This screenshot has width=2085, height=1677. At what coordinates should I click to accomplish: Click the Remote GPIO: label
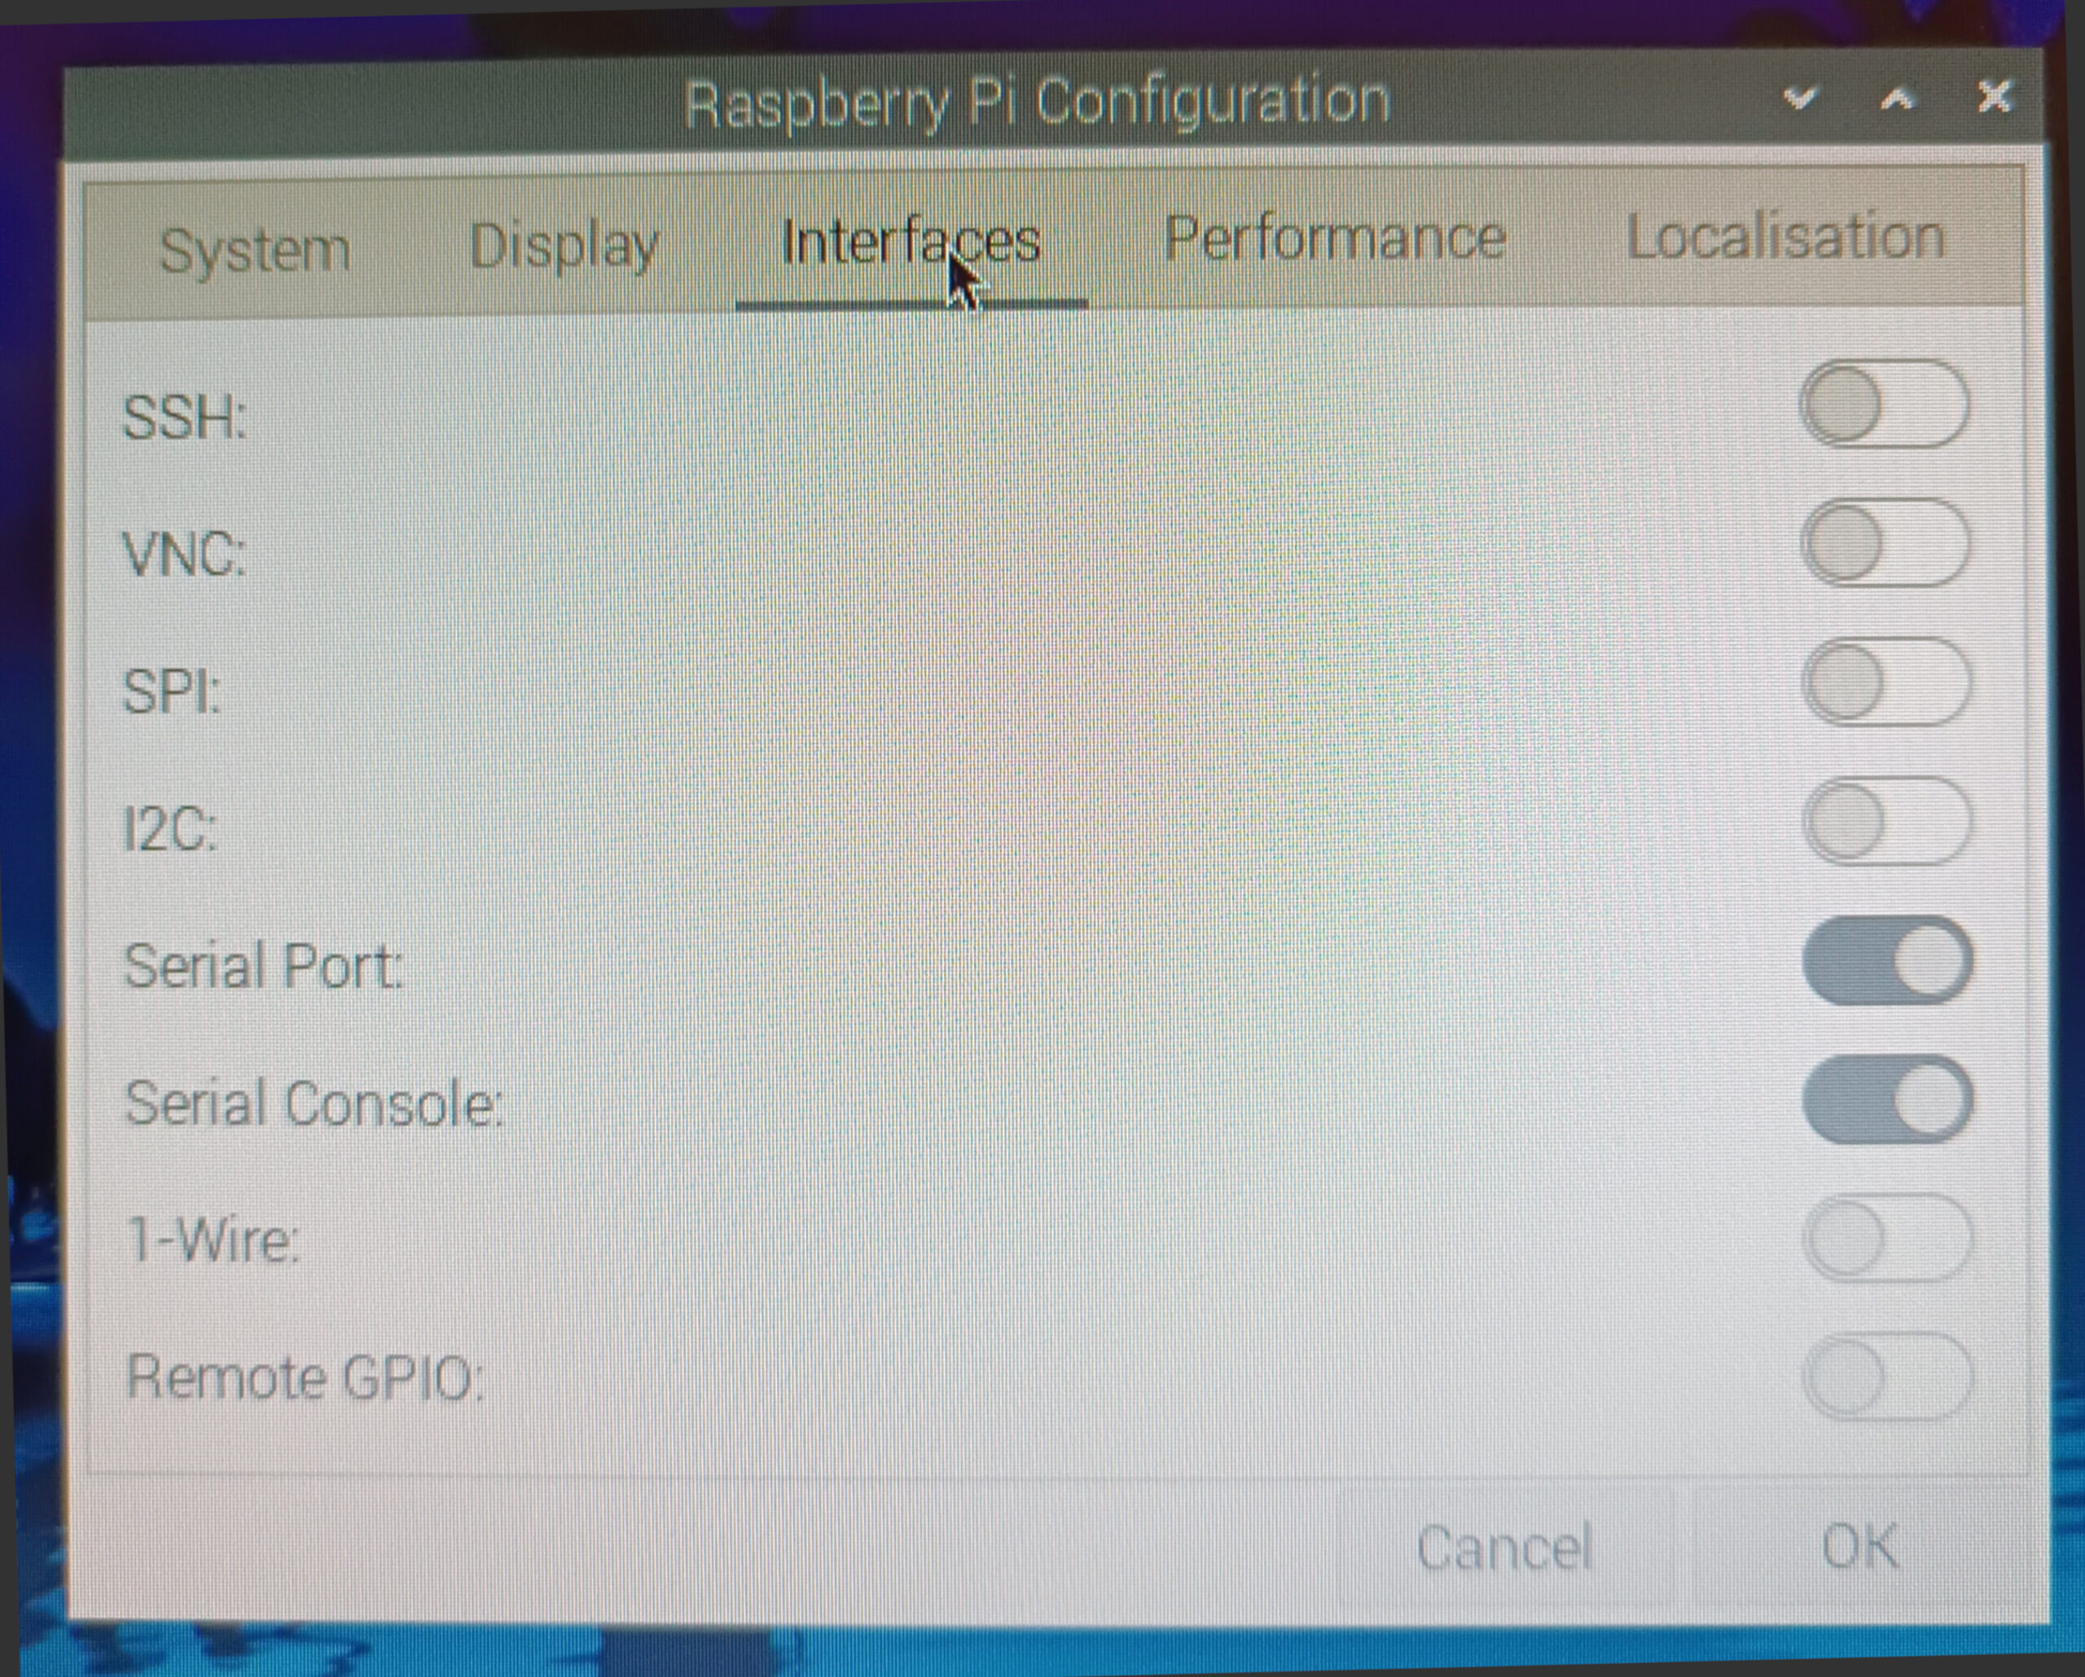[305, 1377]
